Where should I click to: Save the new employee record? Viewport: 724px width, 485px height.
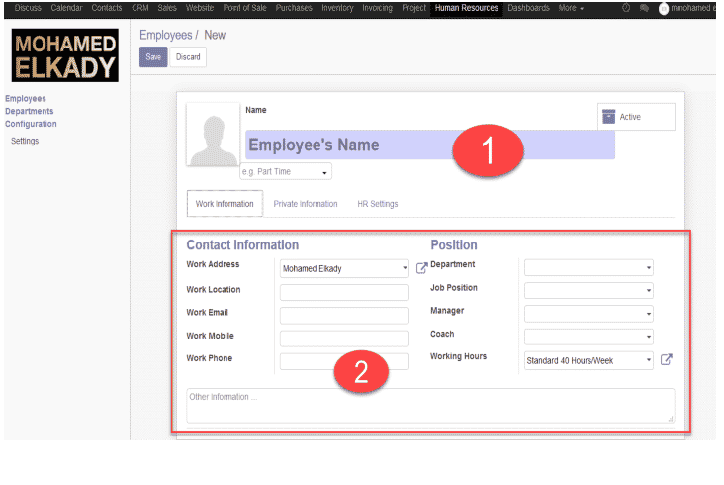(x=153, y=57)
